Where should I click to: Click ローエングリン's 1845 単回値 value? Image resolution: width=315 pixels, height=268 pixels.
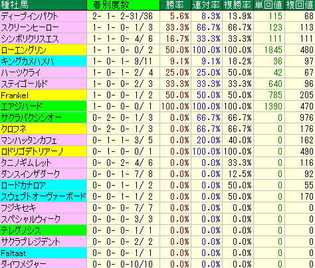273,50
